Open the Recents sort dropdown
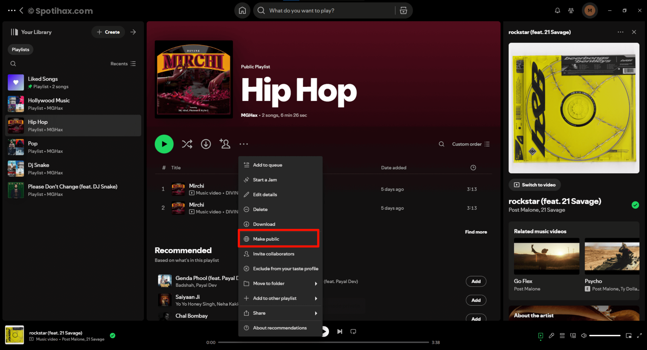The height and width of the screenshot is (350, 647). click(x=123, y=64)
